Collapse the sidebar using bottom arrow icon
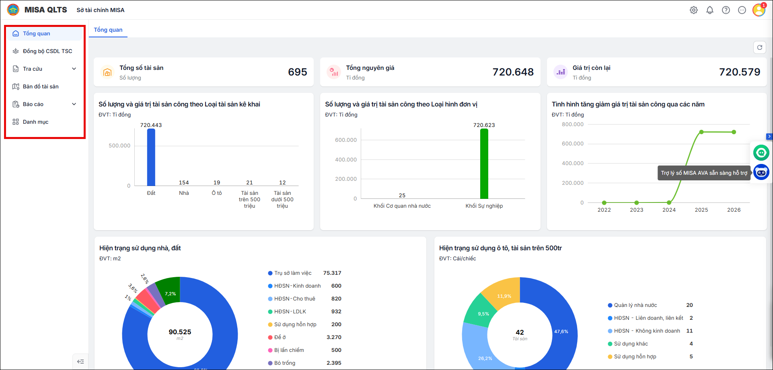The height and width of the screenshot is (370, 773). [80, 362]
